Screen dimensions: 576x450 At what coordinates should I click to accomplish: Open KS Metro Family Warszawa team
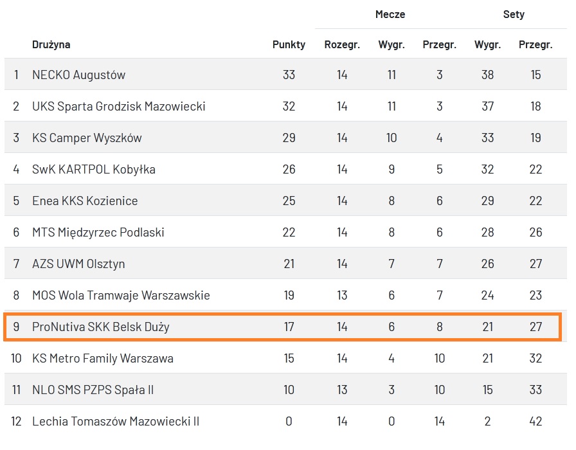click(102, 358)
